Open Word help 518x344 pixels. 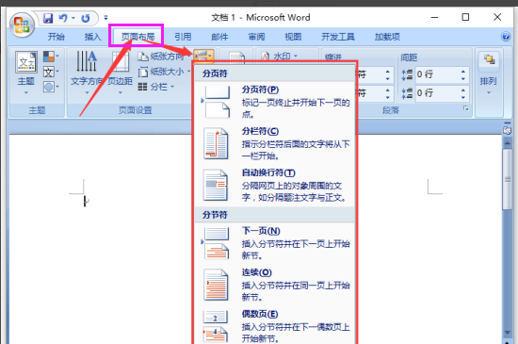coord(506,37)
